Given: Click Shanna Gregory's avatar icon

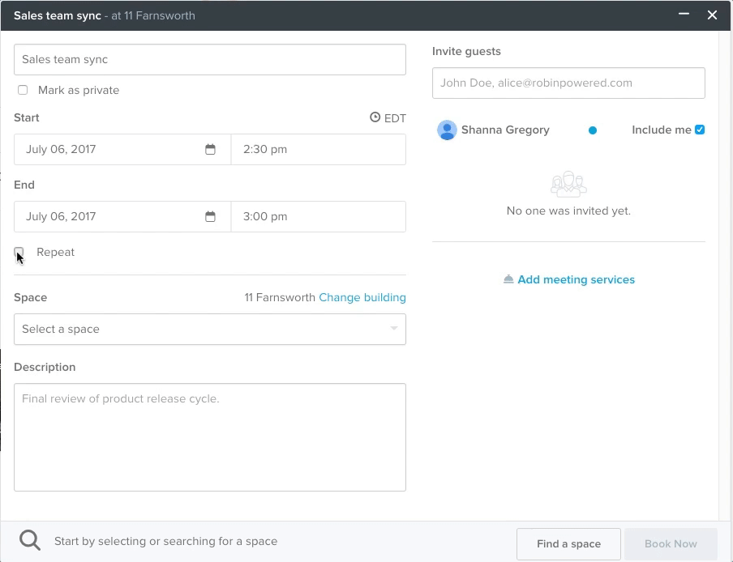Looking at the screenshot, I should 447,130.
